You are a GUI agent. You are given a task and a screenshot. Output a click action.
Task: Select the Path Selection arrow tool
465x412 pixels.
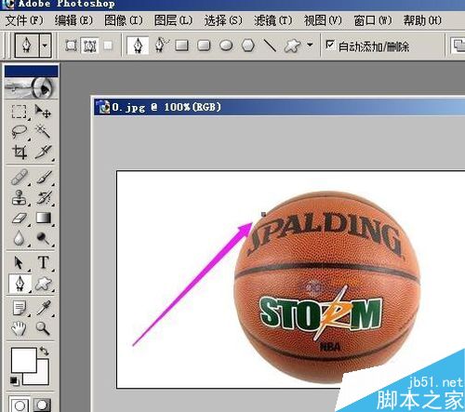(x=19, y=262)
